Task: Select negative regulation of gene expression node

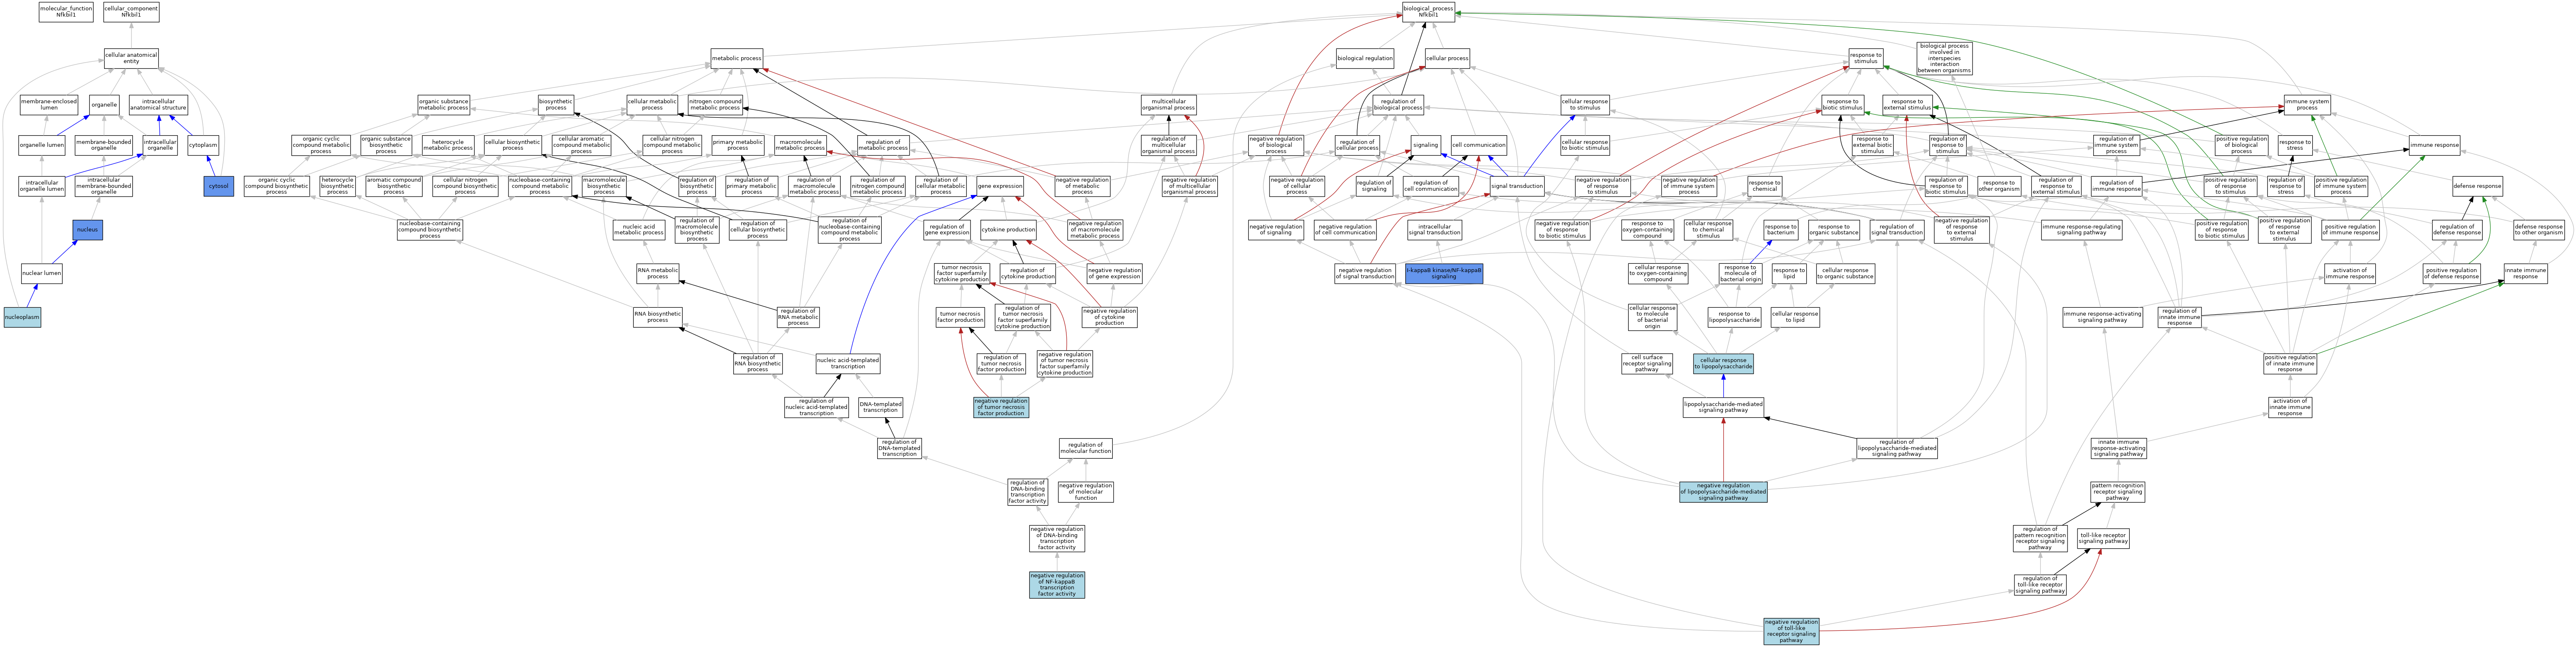Action: coord(1114,273)
